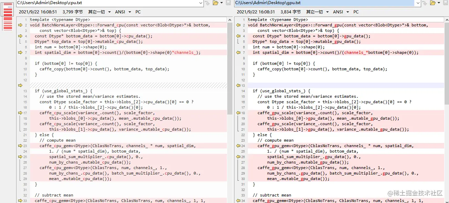The height and width of the screenshot is (203, 449).
Task: Copy cpu.txt line 7 spatial_dim to right
Action: [20, 52]
